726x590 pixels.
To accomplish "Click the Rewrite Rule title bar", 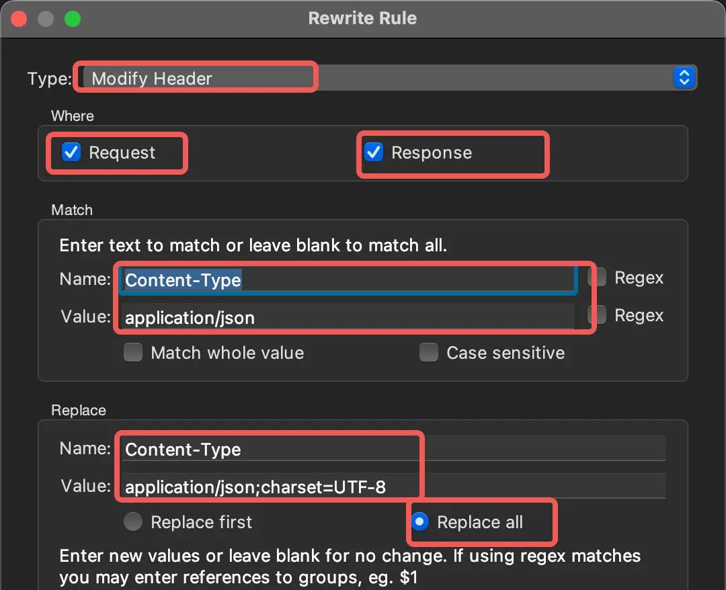I will tap(362, 18).
